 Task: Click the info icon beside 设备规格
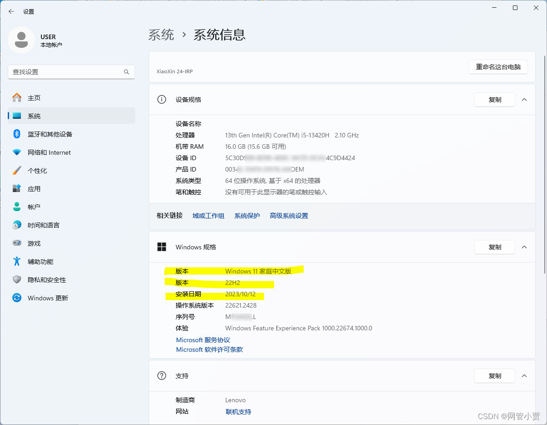[x=162, y=100]
